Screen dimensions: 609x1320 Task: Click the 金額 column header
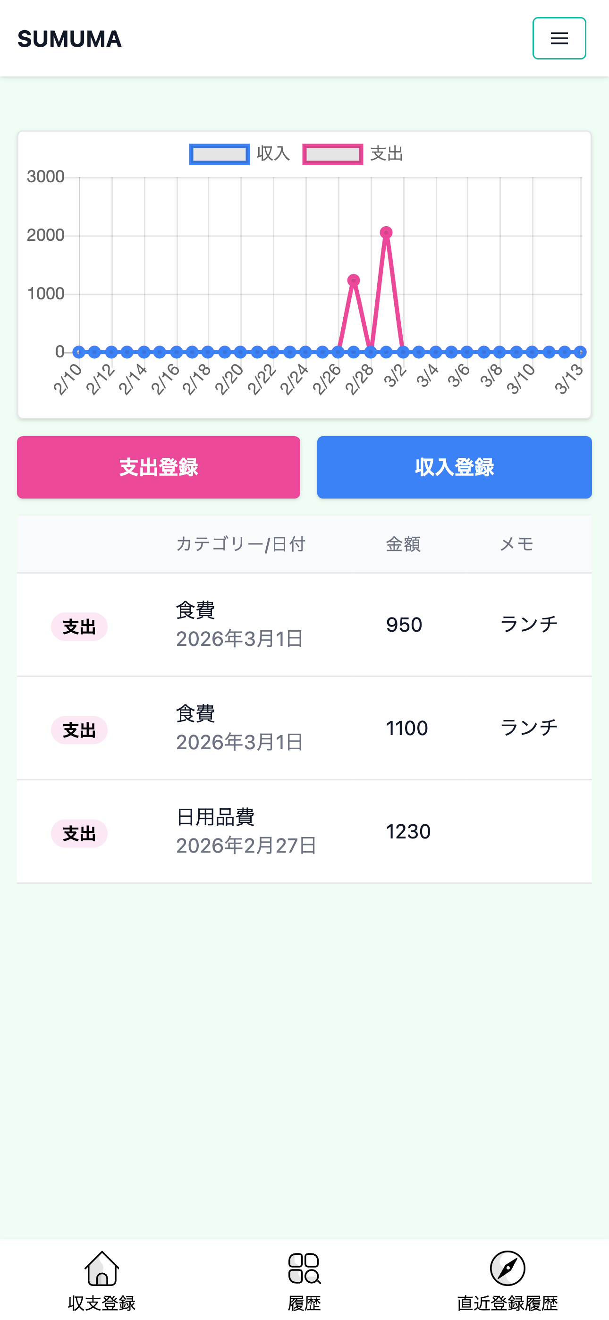(403, 544)
